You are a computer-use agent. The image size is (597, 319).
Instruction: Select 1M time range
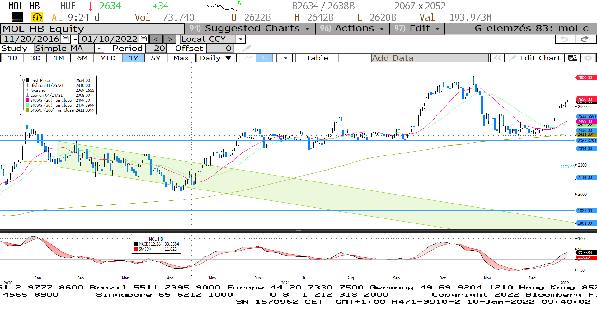(59, 58)
